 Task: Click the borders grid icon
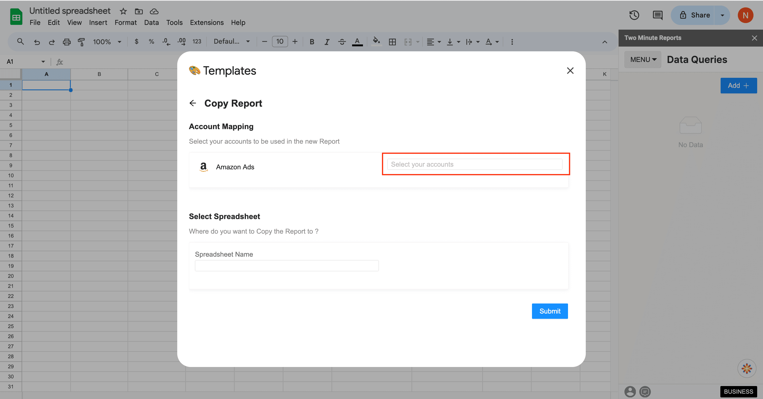392,42
